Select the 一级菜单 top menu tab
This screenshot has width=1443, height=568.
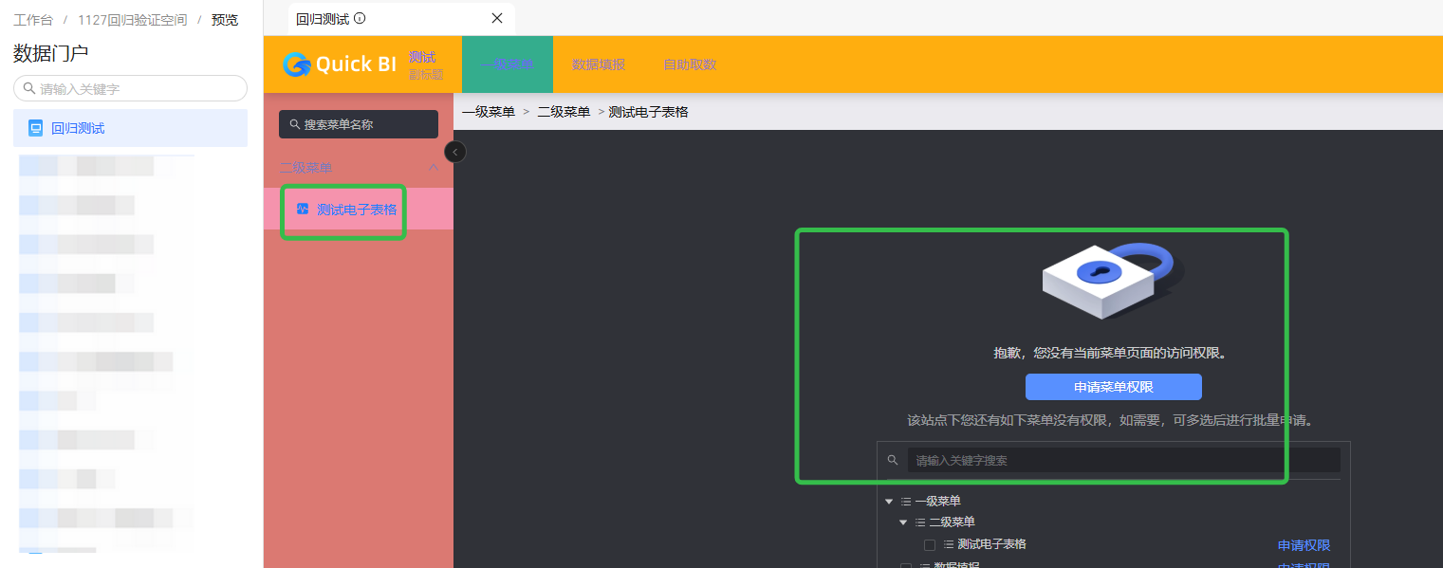pyautogui.click(x=507, y=64)
